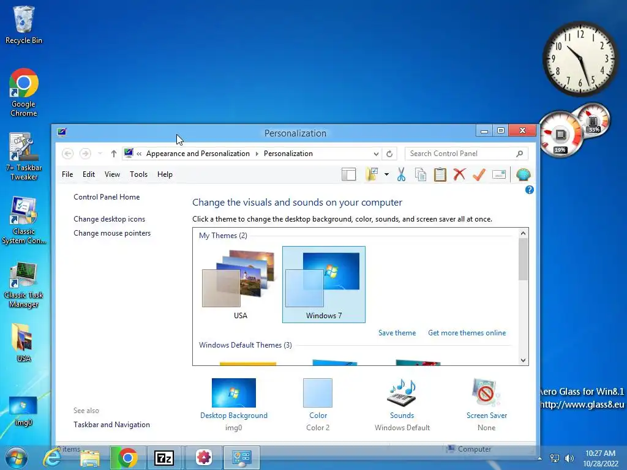
Task: Click the red X Delete icon
Action: click(459, 174)
